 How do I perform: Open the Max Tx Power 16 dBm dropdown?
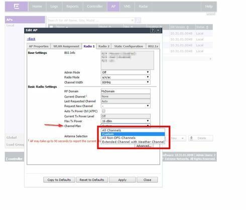126,121
